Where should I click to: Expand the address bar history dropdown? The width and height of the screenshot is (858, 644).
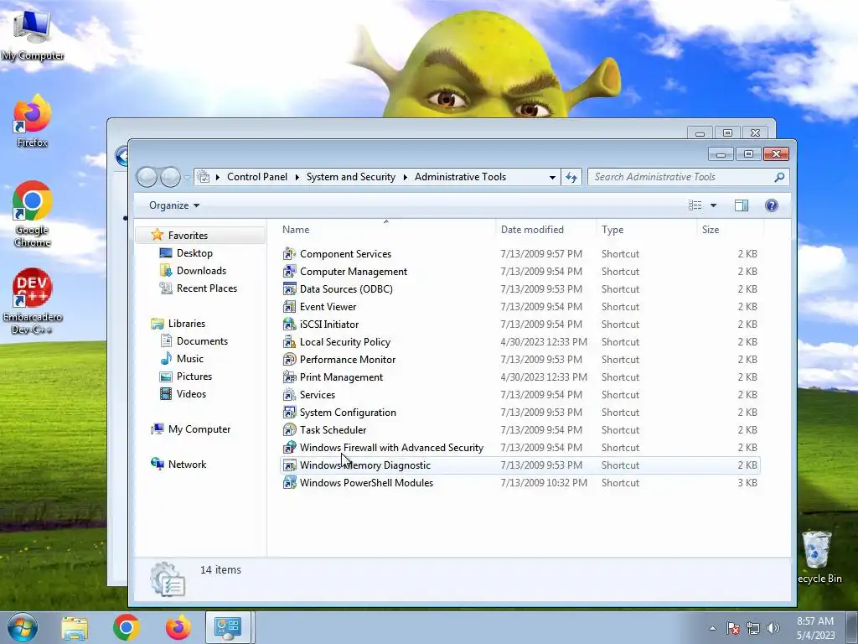pyautogui.click(x=552, y=177)
